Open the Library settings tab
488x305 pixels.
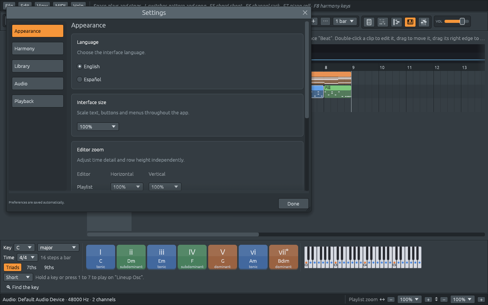point(38,66)
